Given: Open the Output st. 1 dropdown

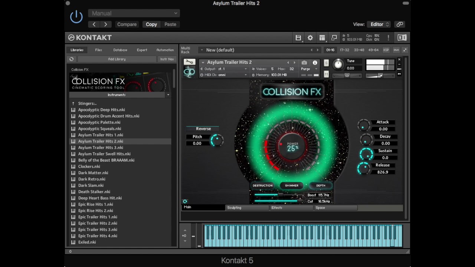Looking at the screenshot, I should point(224,69).
